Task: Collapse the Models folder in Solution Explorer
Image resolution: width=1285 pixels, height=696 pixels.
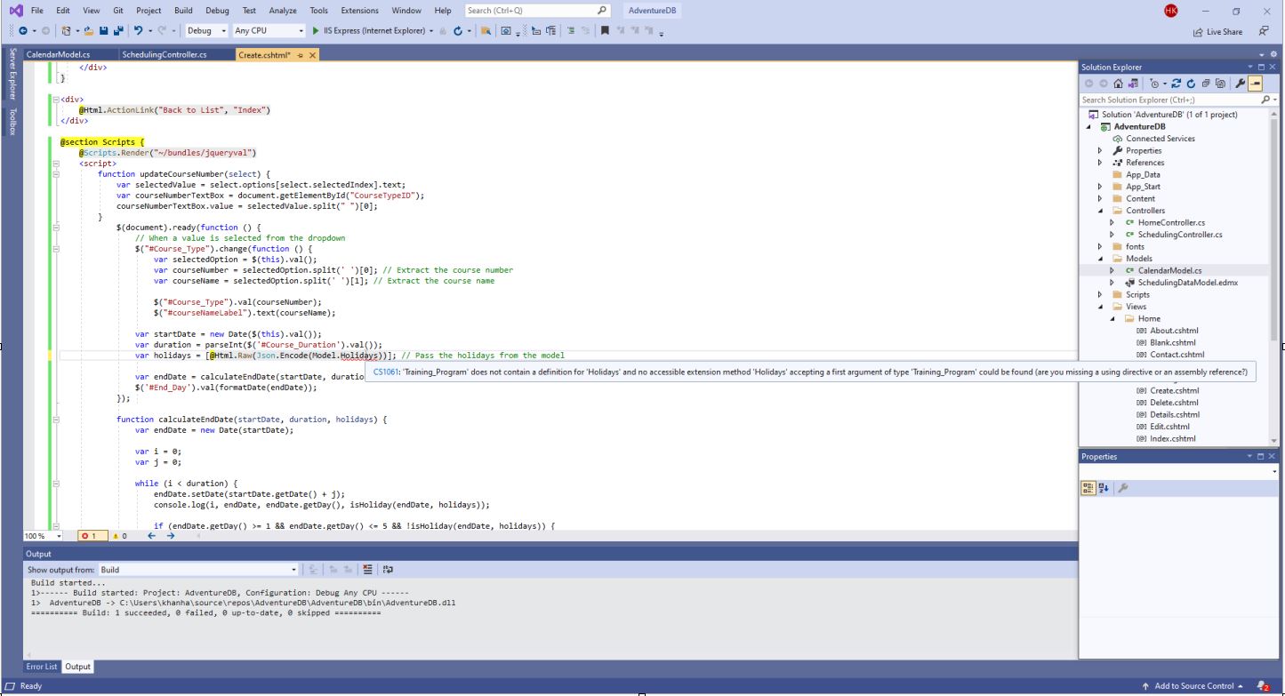Action: click(x=1100, y=259)
